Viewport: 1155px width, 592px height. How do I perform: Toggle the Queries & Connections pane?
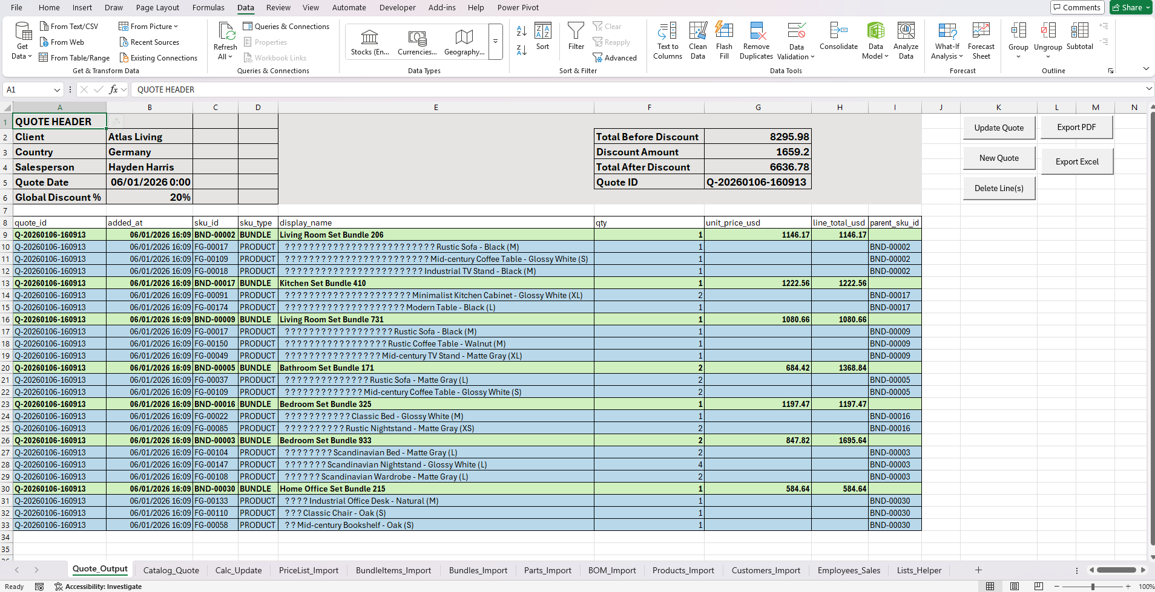pyautogui.click(x=287, y=26)
